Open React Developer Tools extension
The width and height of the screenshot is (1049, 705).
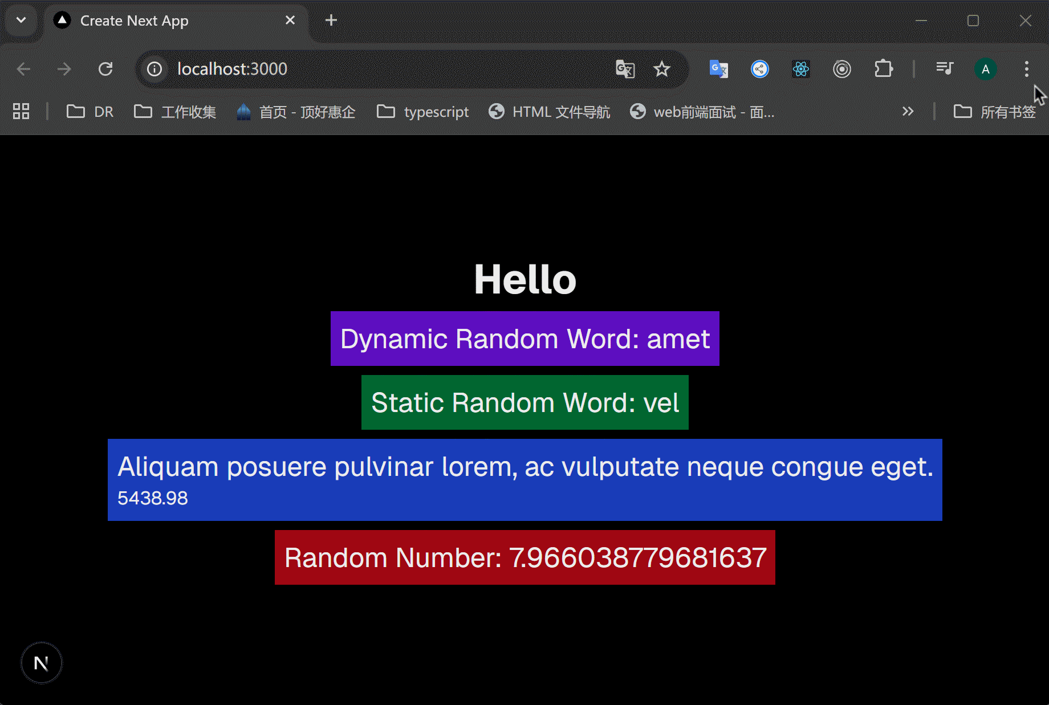pos(800,69)
